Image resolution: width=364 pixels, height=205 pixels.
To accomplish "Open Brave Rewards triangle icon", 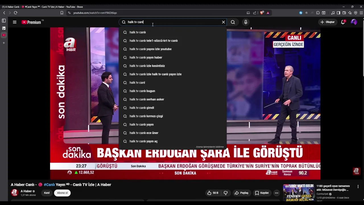I will click(268, 13).
